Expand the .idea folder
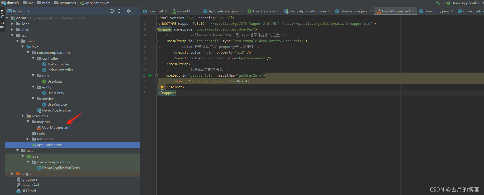 point(12,24)
